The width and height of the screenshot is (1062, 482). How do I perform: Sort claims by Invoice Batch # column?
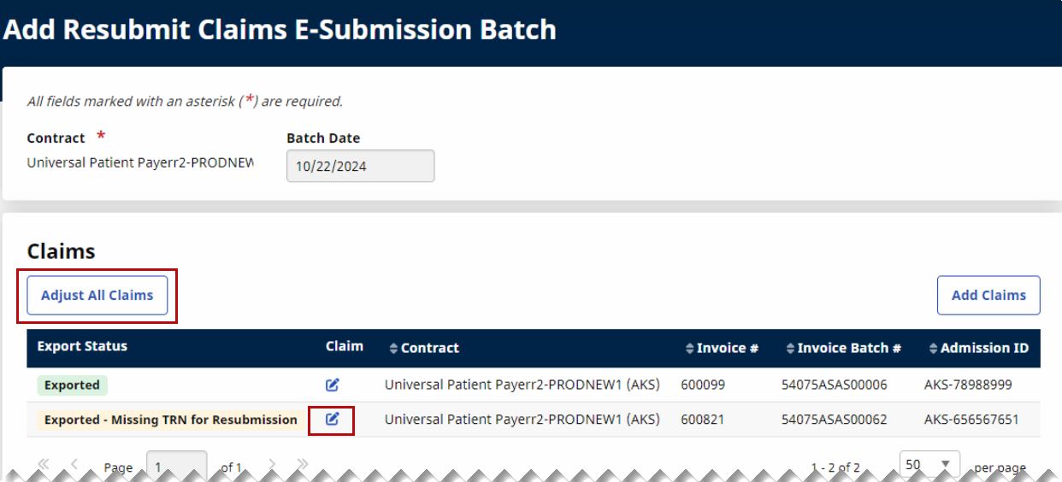tap(843, 348)
